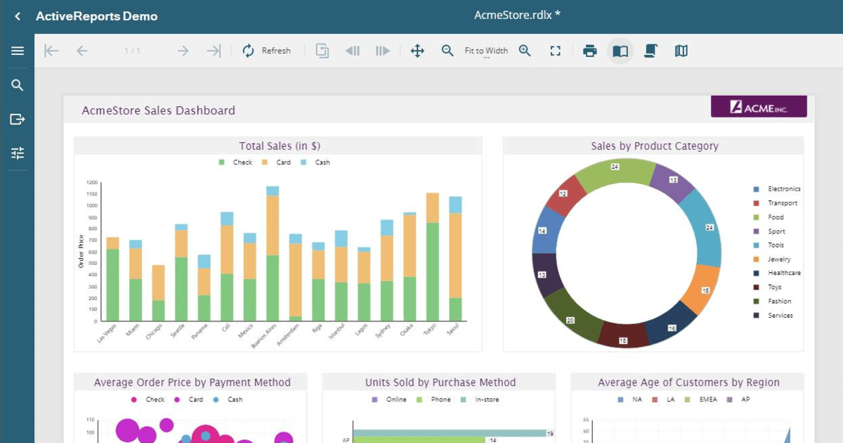Image resolution: width=843 pixels, height=443 pixels.
Task: Enter full screen mode
Action: (x=555, y=51)
